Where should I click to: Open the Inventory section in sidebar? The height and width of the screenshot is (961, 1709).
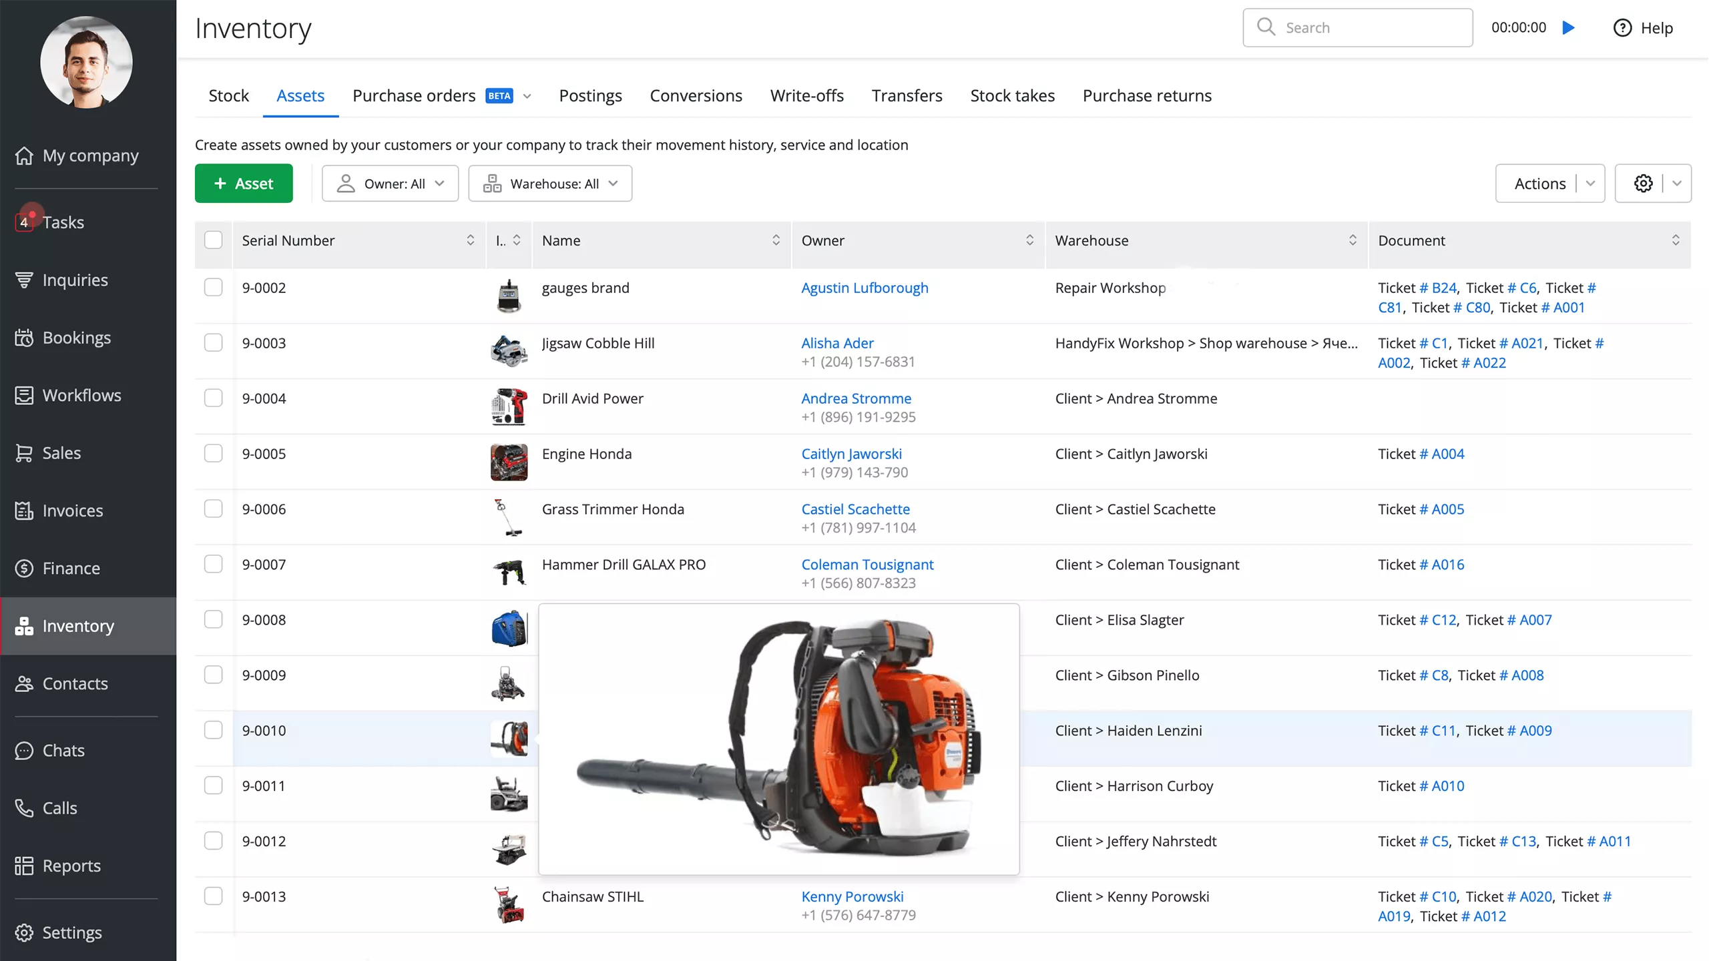tap(78, 625)
